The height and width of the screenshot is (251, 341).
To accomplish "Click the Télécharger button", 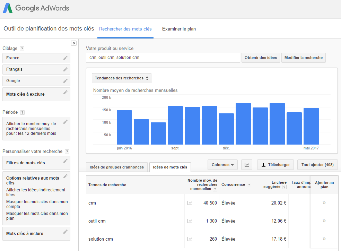I will coord(275,165).
